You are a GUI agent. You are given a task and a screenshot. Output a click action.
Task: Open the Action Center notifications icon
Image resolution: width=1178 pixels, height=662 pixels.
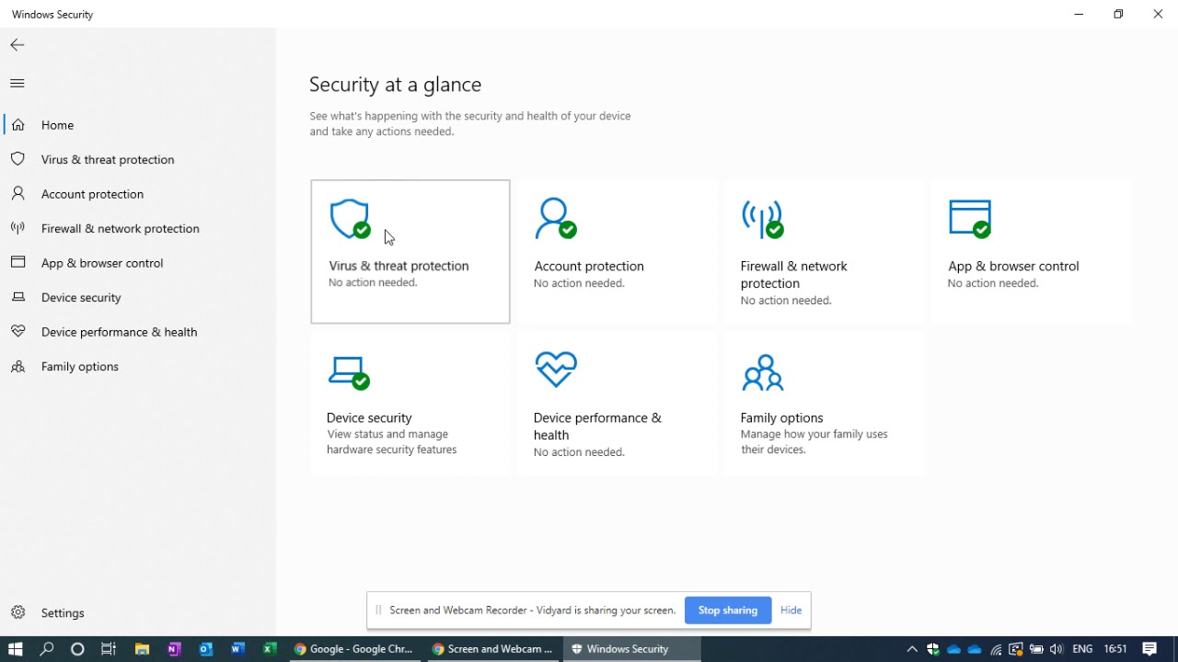point(1149,649)
